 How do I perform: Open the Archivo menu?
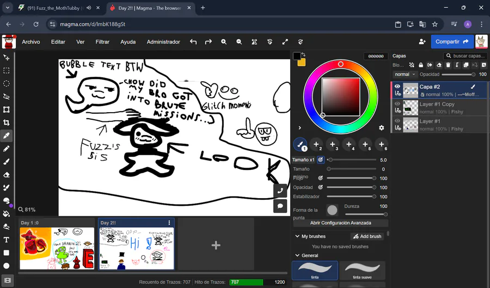(31, 42)
